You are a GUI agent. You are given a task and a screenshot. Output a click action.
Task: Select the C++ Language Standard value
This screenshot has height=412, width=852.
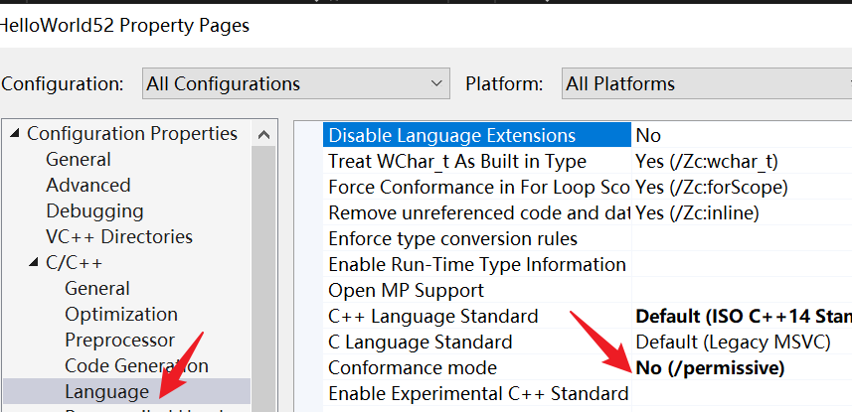741,317
